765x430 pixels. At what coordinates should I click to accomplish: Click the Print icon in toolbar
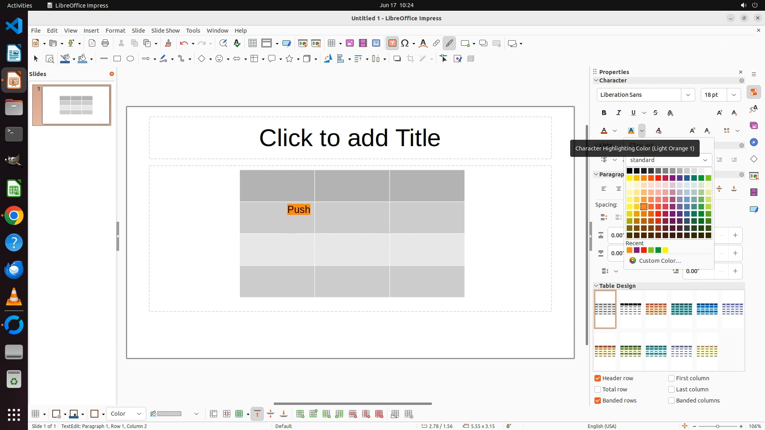point(105,43)
